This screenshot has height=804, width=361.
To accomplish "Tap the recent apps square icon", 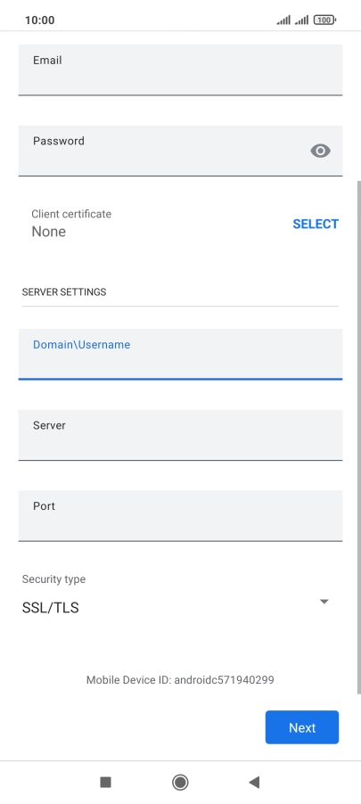I will pyautogui.click(x=106, y=782).
